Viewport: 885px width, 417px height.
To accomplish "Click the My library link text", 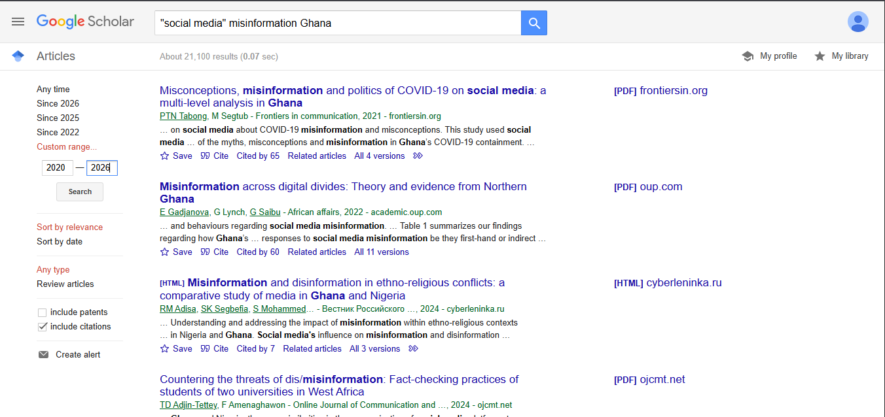I will pos(850,56).
